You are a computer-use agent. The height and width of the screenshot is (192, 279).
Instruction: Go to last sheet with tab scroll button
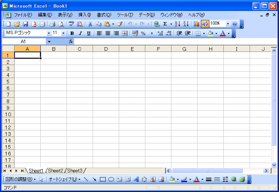pos(22,171)
